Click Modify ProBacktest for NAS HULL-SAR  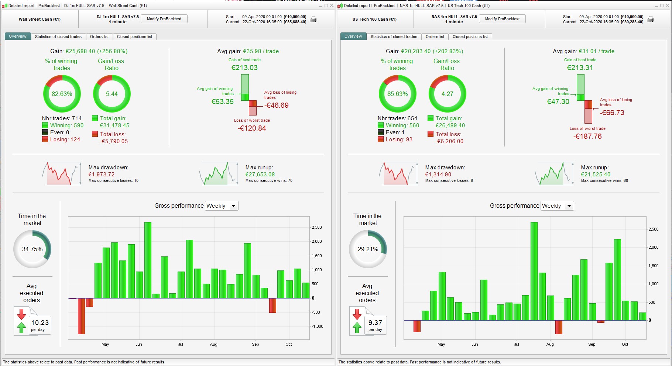pos(502,19)
